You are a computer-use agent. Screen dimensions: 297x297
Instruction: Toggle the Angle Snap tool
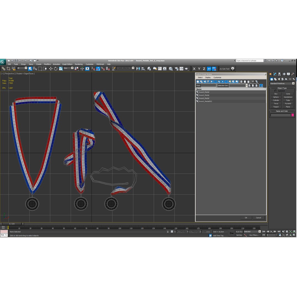[98, 69]
